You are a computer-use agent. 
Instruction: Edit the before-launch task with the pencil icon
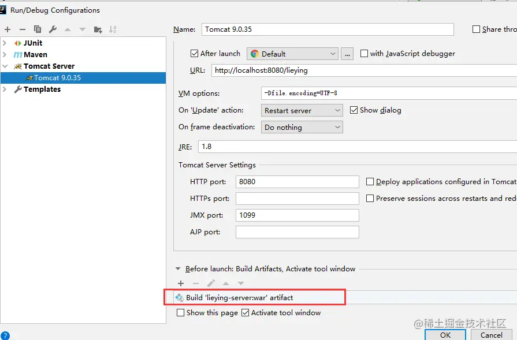point(211,283)
